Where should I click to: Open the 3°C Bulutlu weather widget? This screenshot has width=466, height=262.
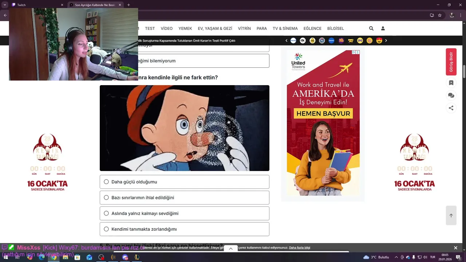(376, 257)
